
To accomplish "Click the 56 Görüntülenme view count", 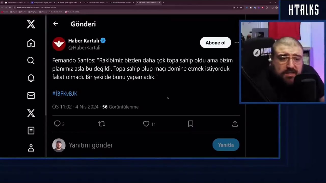I will click(120, 107).
